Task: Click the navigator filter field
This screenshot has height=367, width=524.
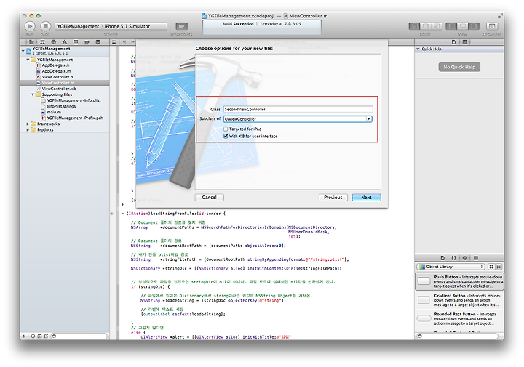Action: point(79,336)
